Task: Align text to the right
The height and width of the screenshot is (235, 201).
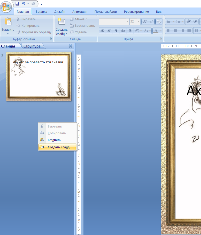Action: (182, 30)
